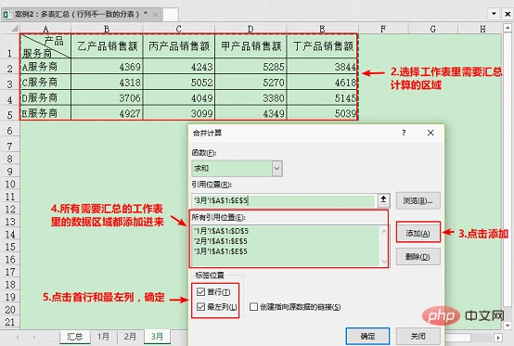Click the sheet tab scroll-right arrow
Viewport: 514px width, 346px height.
34,337
